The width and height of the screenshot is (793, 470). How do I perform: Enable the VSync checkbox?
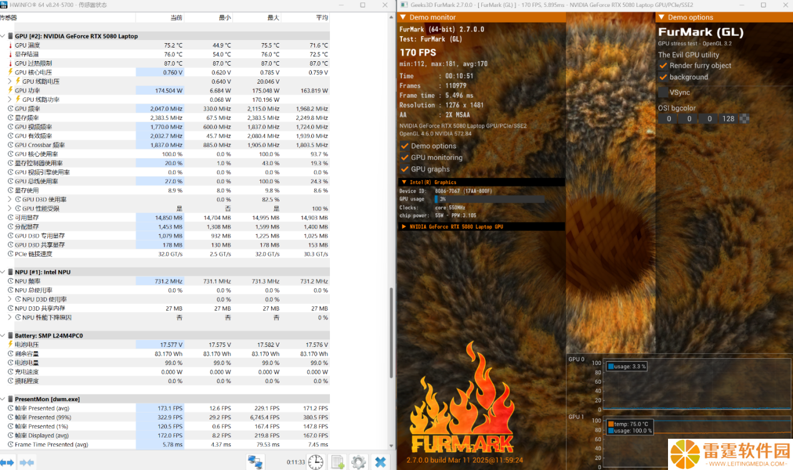pos(664,92)
